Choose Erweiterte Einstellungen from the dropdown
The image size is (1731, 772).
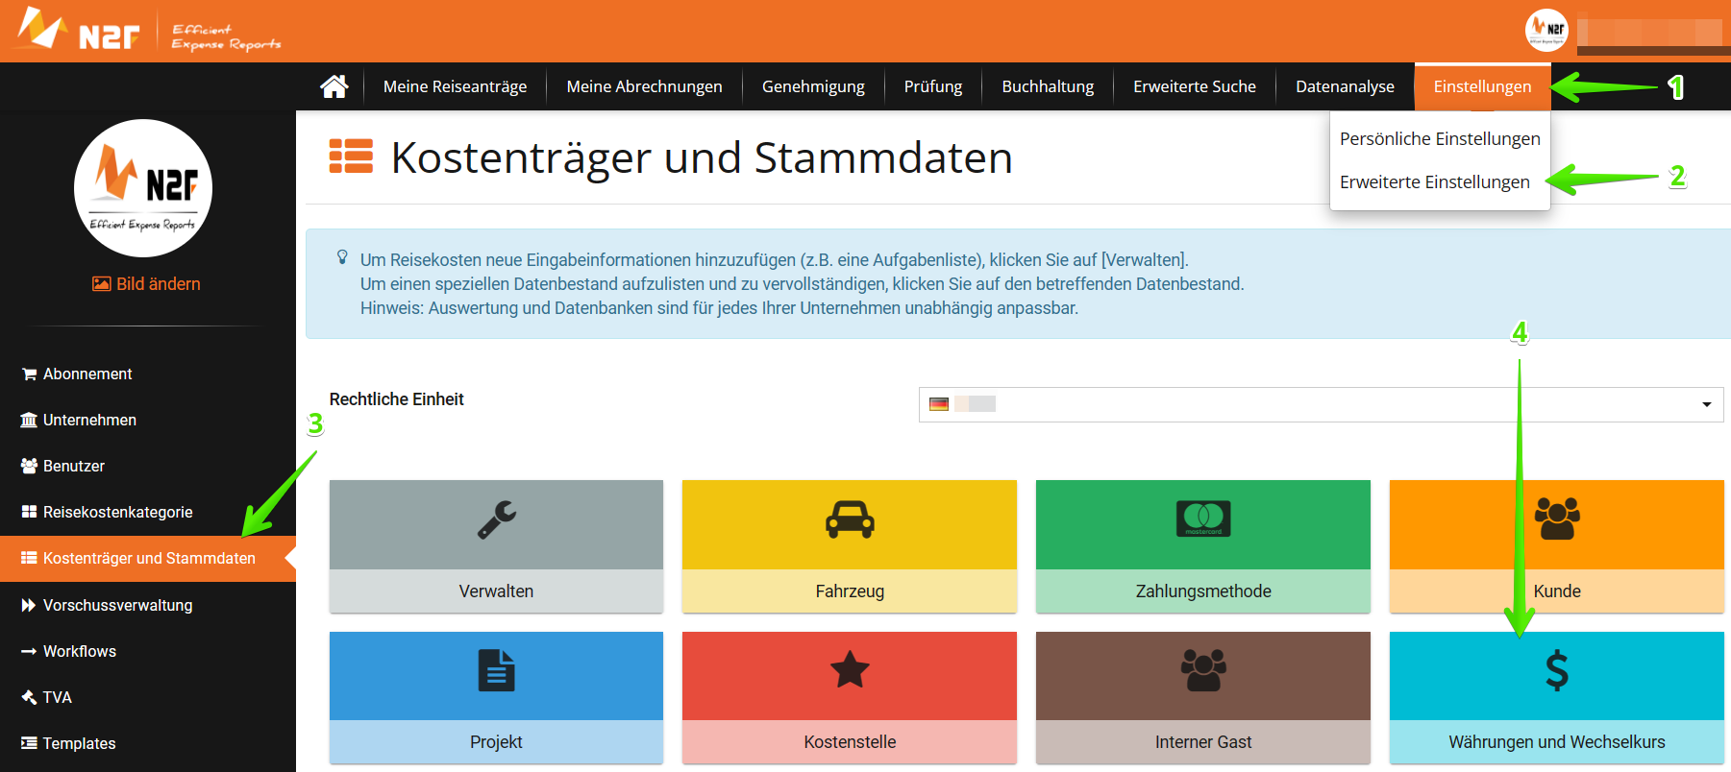tap(1435, 182)
